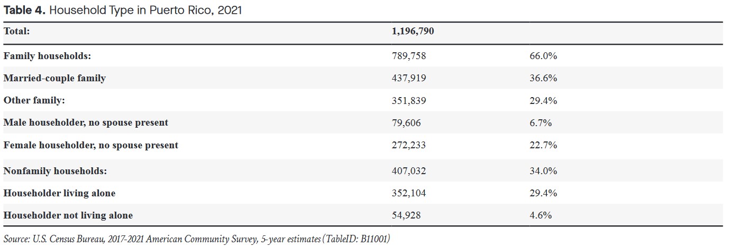Select the Married-couple family label
The width and height of the screenshot is (730, 247).
click(54, 78)
